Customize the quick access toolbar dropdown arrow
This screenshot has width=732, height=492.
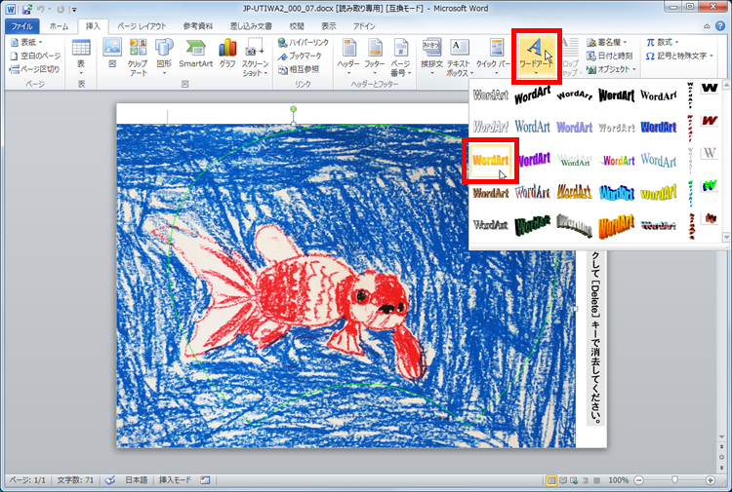[x=74, y=10]
